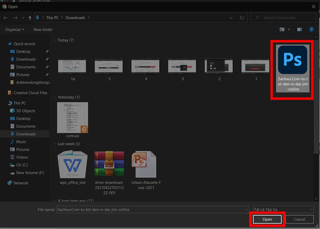Viewport: 320px width, 229px height.
Task: Collapse the Yesterday group
Action: [54, 97]
